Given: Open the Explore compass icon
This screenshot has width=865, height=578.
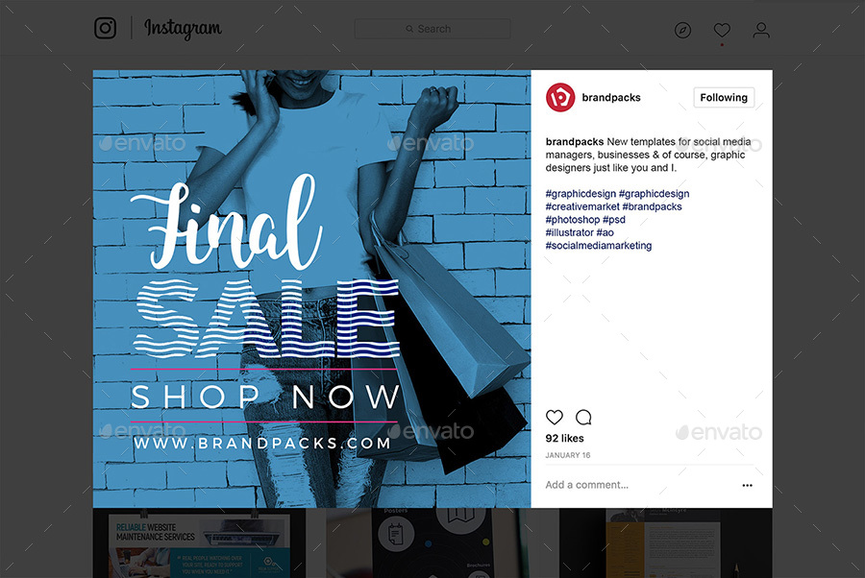Looking at the screenshot, I should (x=682, y=30).
